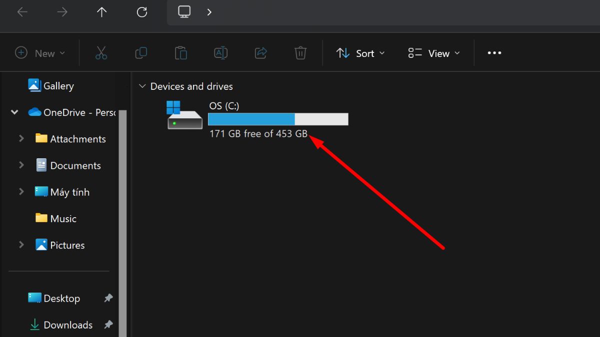Go forward with the right arrow
Image resolution: width=600 pixels, height=337 pixels.
click(62, 12)
